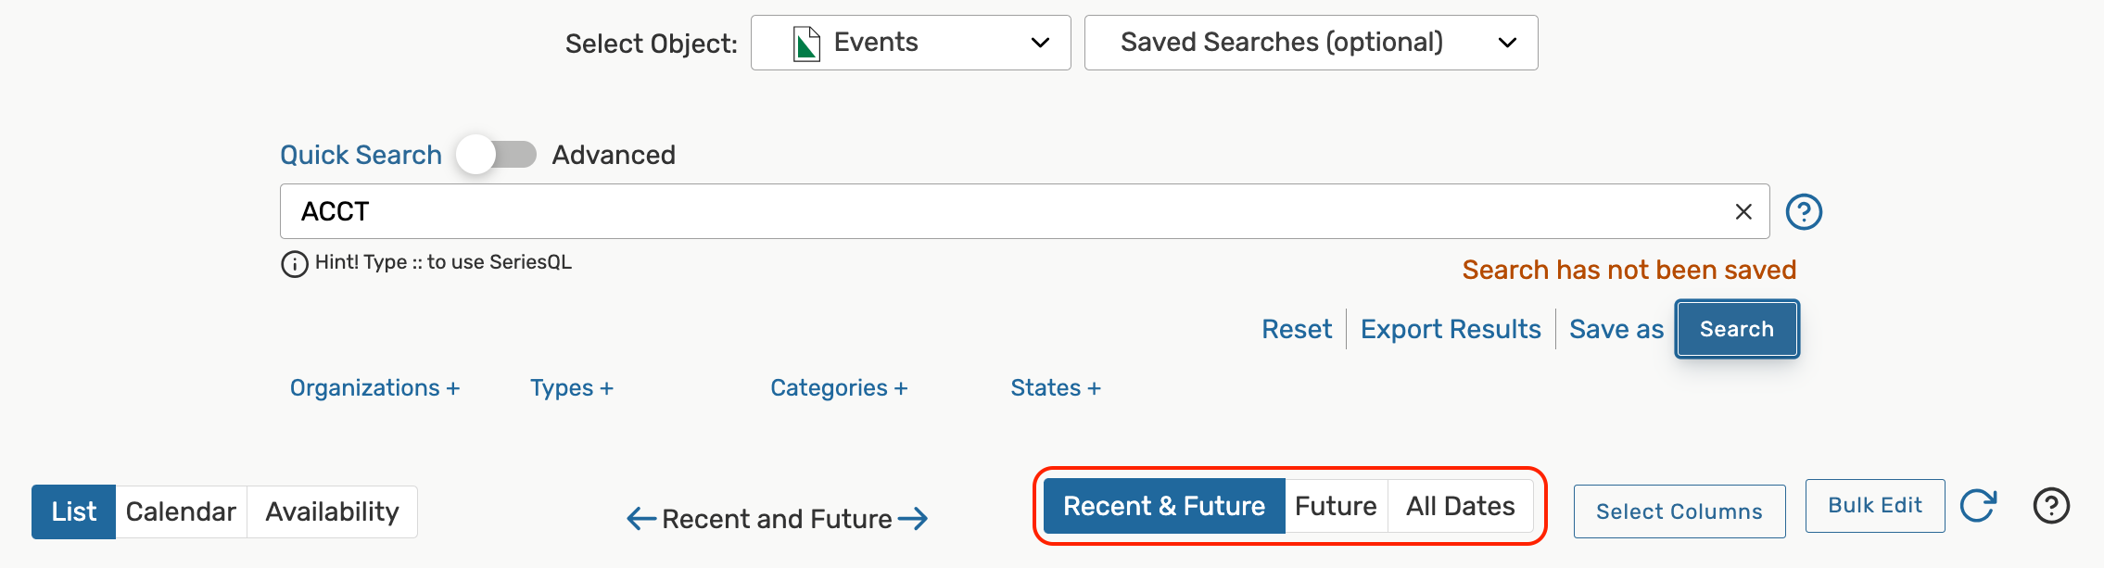
Task: Expand the Organizations filter
Action: [x=374, y=388]
